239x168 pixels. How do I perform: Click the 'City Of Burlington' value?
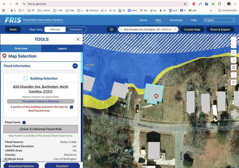point(65,159)
